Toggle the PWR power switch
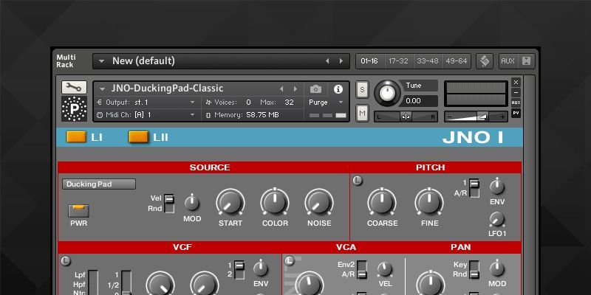Viewport: 591px width, 295px height. [x=78, y=211]
